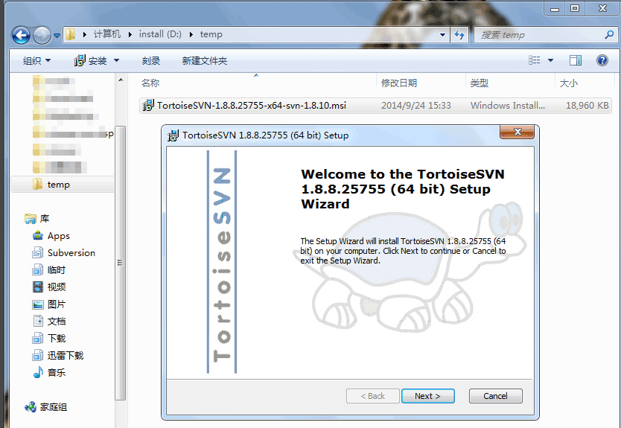Open the 文档 library
The image size is (621, 428).
(x=57, y=321)
